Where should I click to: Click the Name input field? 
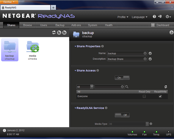coord(127,53)
